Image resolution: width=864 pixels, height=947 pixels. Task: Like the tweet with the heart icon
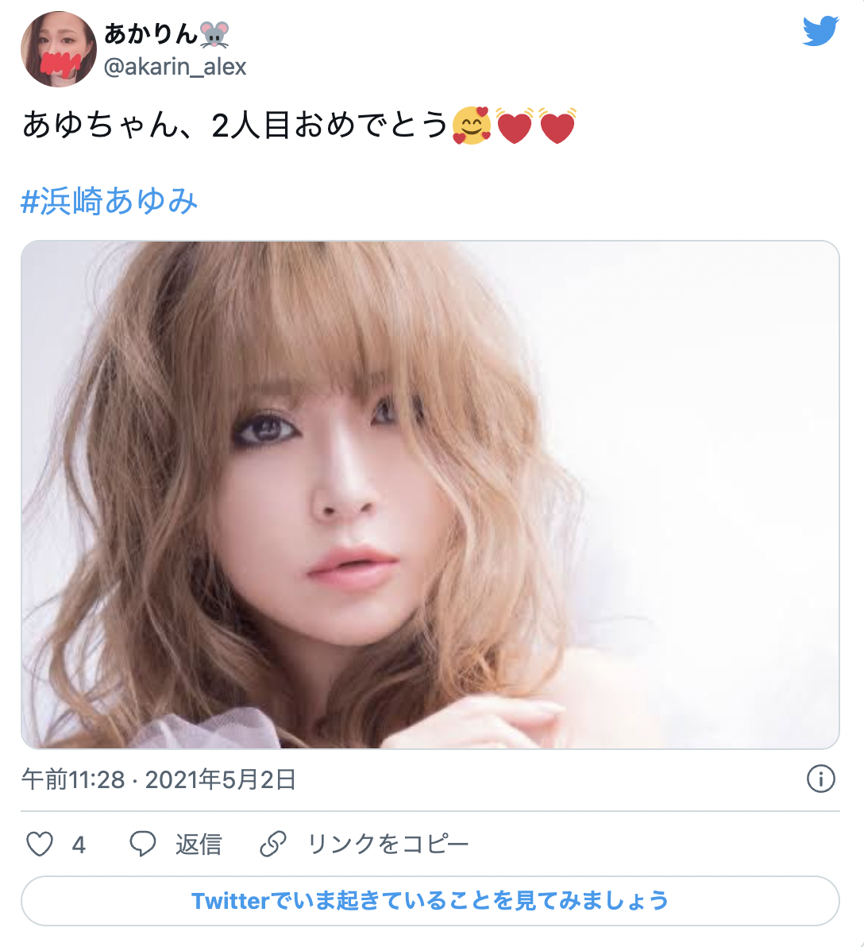[x=40, y=844]
